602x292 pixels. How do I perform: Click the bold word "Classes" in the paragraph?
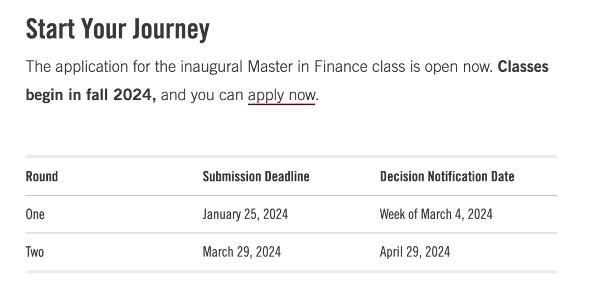pyautogui.click(x=523, y=67)
